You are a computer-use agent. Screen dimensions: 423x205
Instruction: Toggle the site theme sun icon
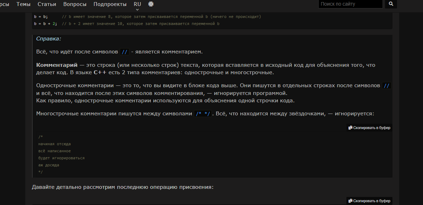pyautogui.click(x=151, y=4)
